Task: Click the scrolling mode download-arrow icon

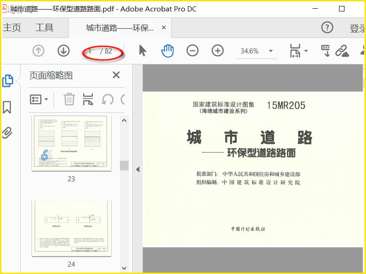Action: tap(326, 51)
